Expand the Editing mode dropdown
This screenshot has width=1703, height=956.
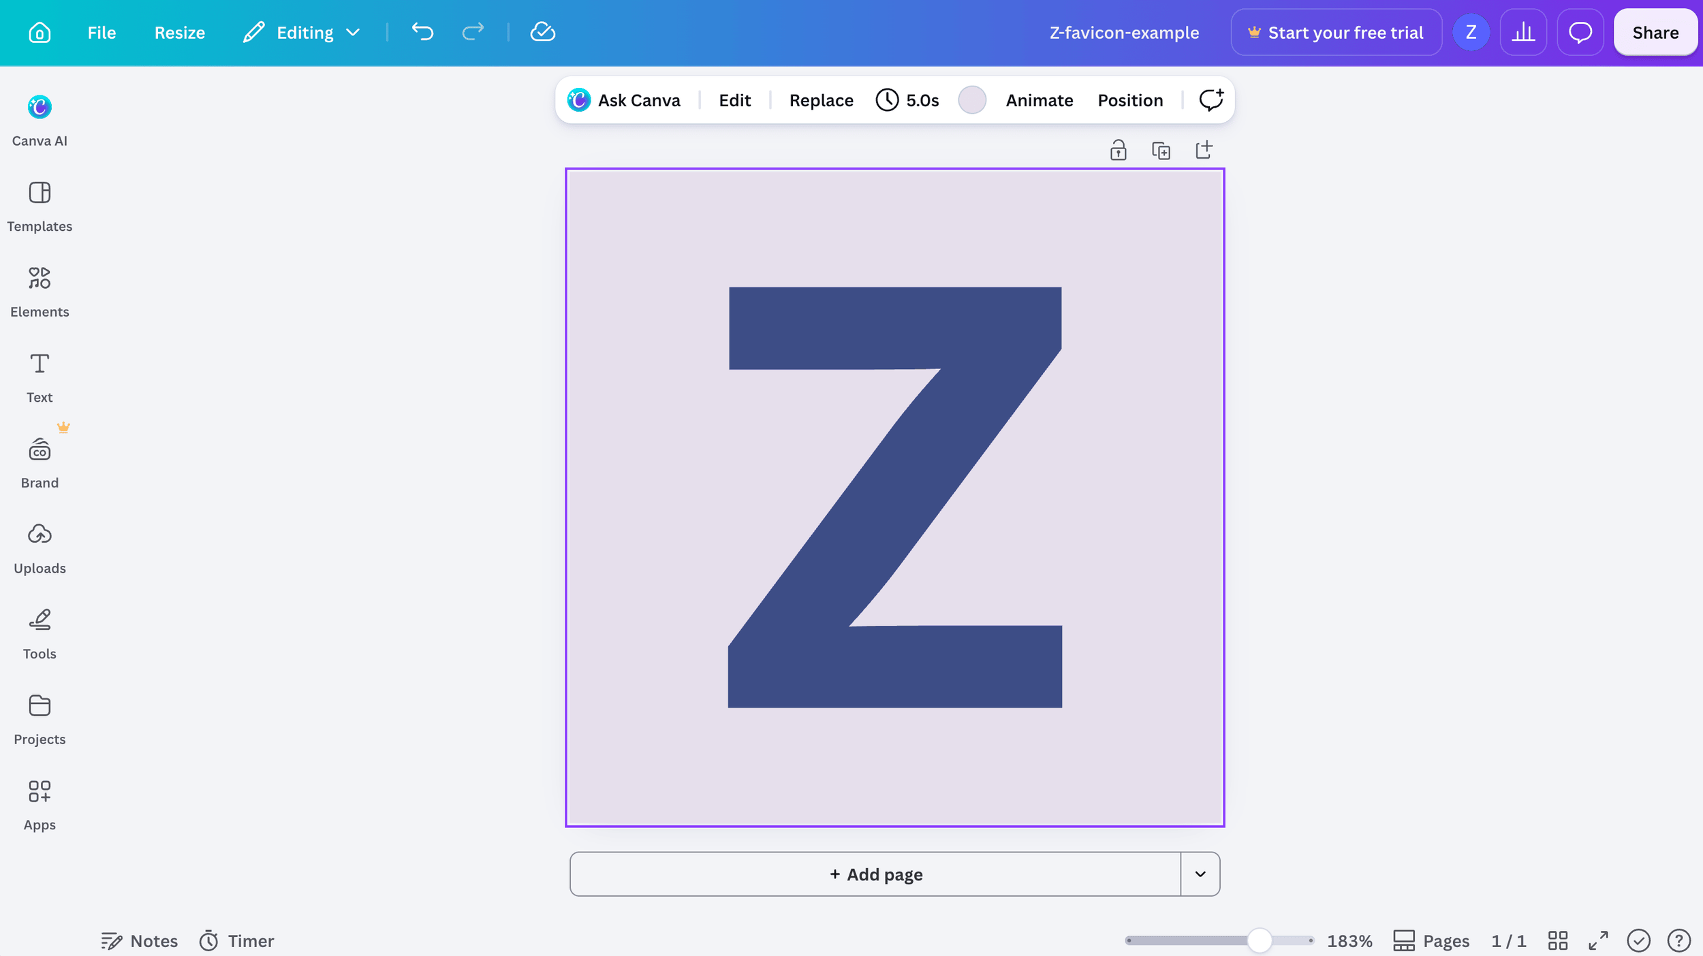click(301, 32)
